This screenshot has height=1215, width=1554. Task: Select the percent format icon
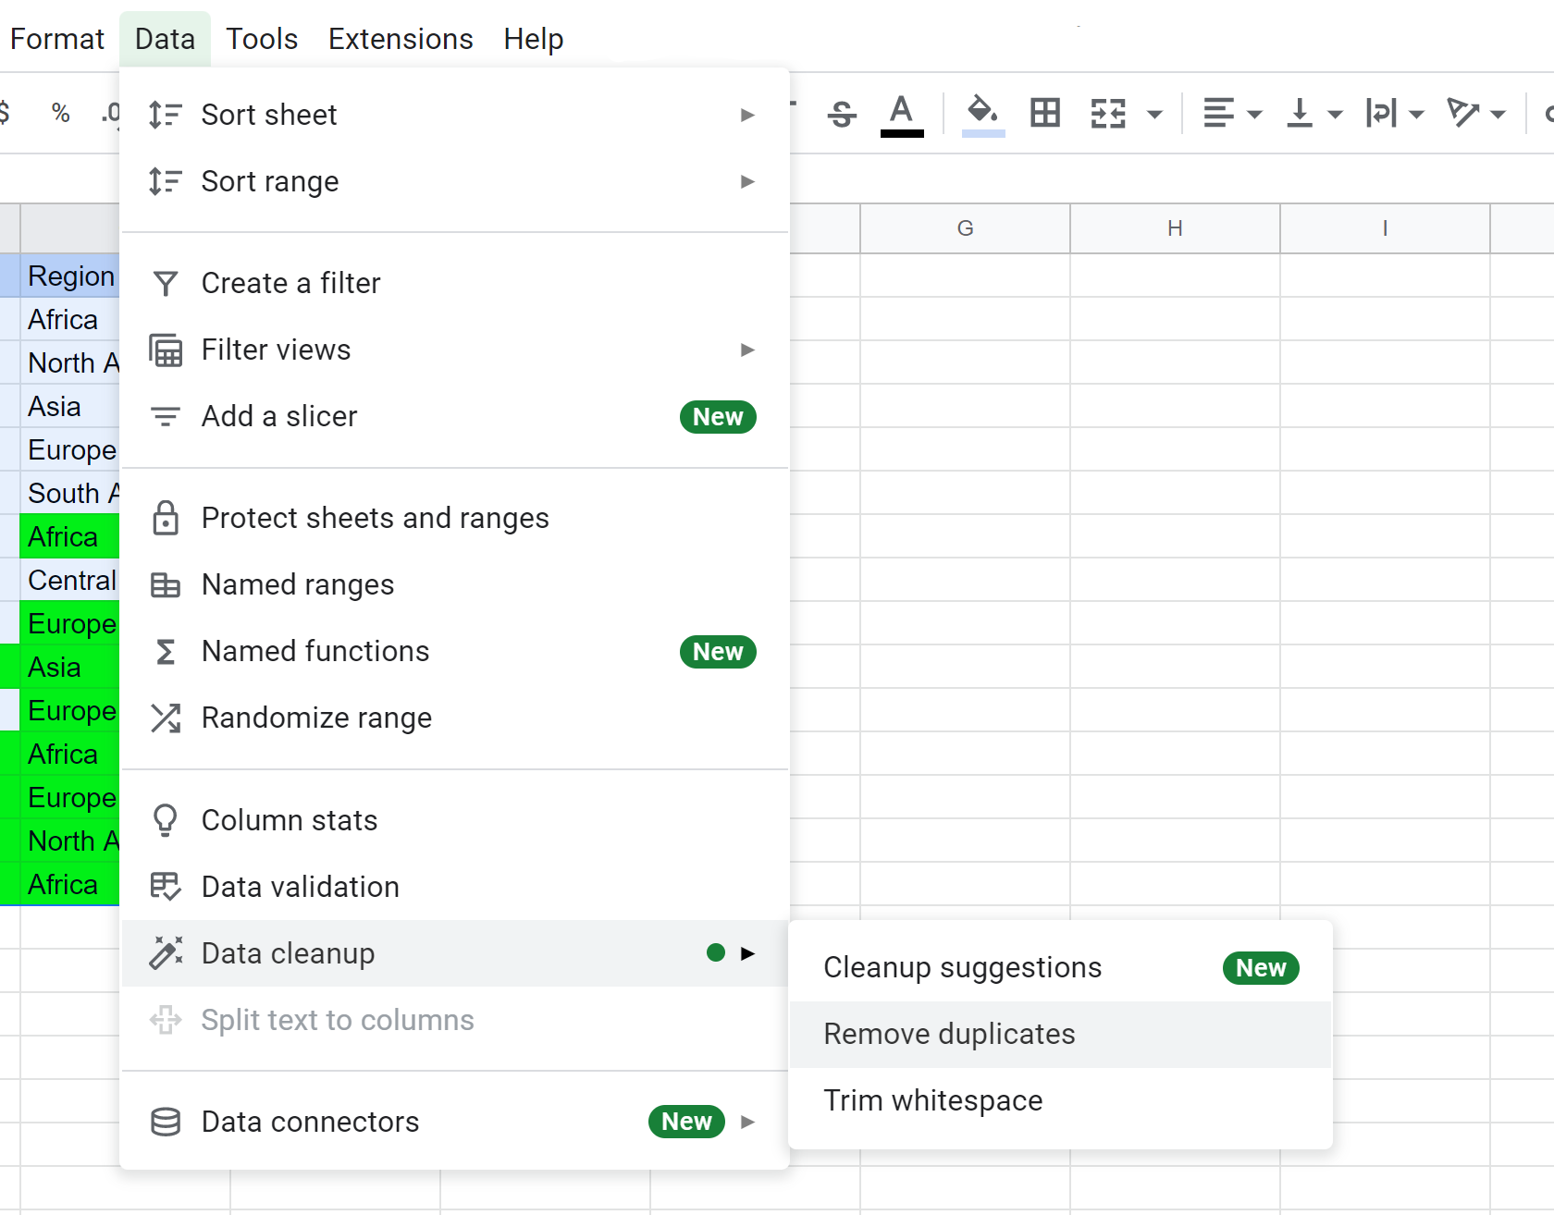pos(60,113)
